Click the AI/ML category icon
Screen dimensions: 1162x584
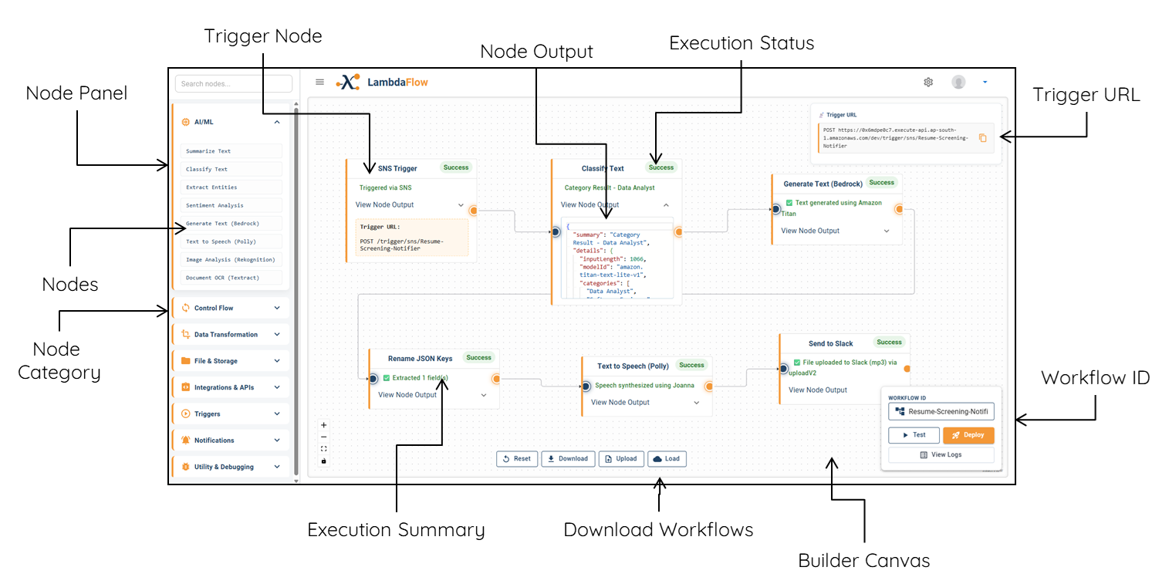[x=186, y=122]
